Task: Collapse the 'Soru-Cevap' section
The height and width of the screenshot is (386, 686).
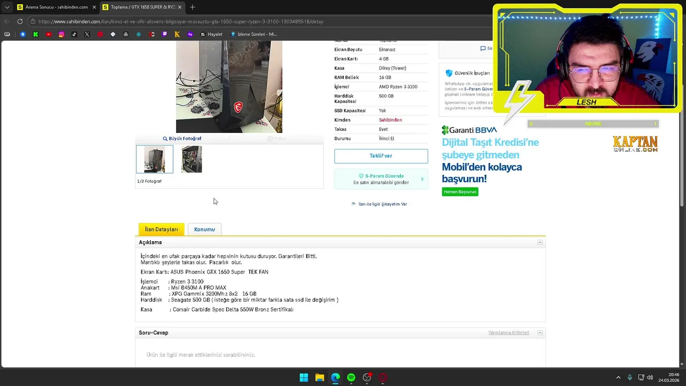Action: 540,333
